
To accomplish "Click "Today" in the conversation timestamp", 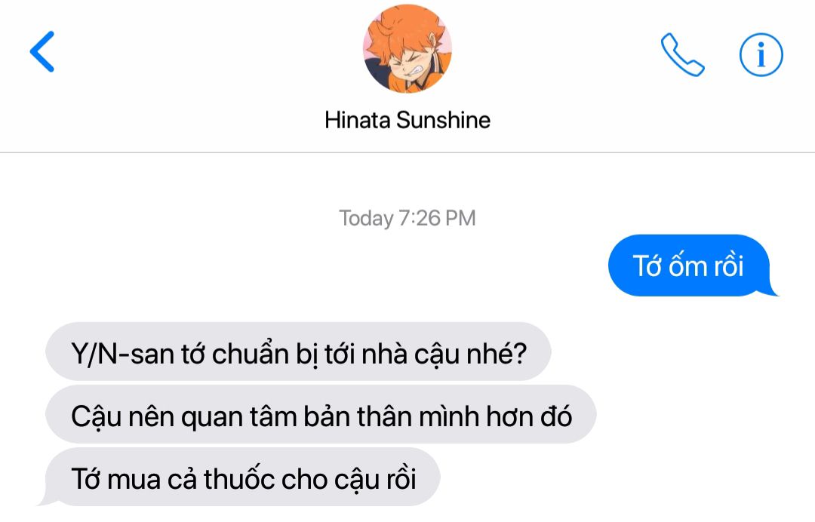I will [x=366, y=219].
